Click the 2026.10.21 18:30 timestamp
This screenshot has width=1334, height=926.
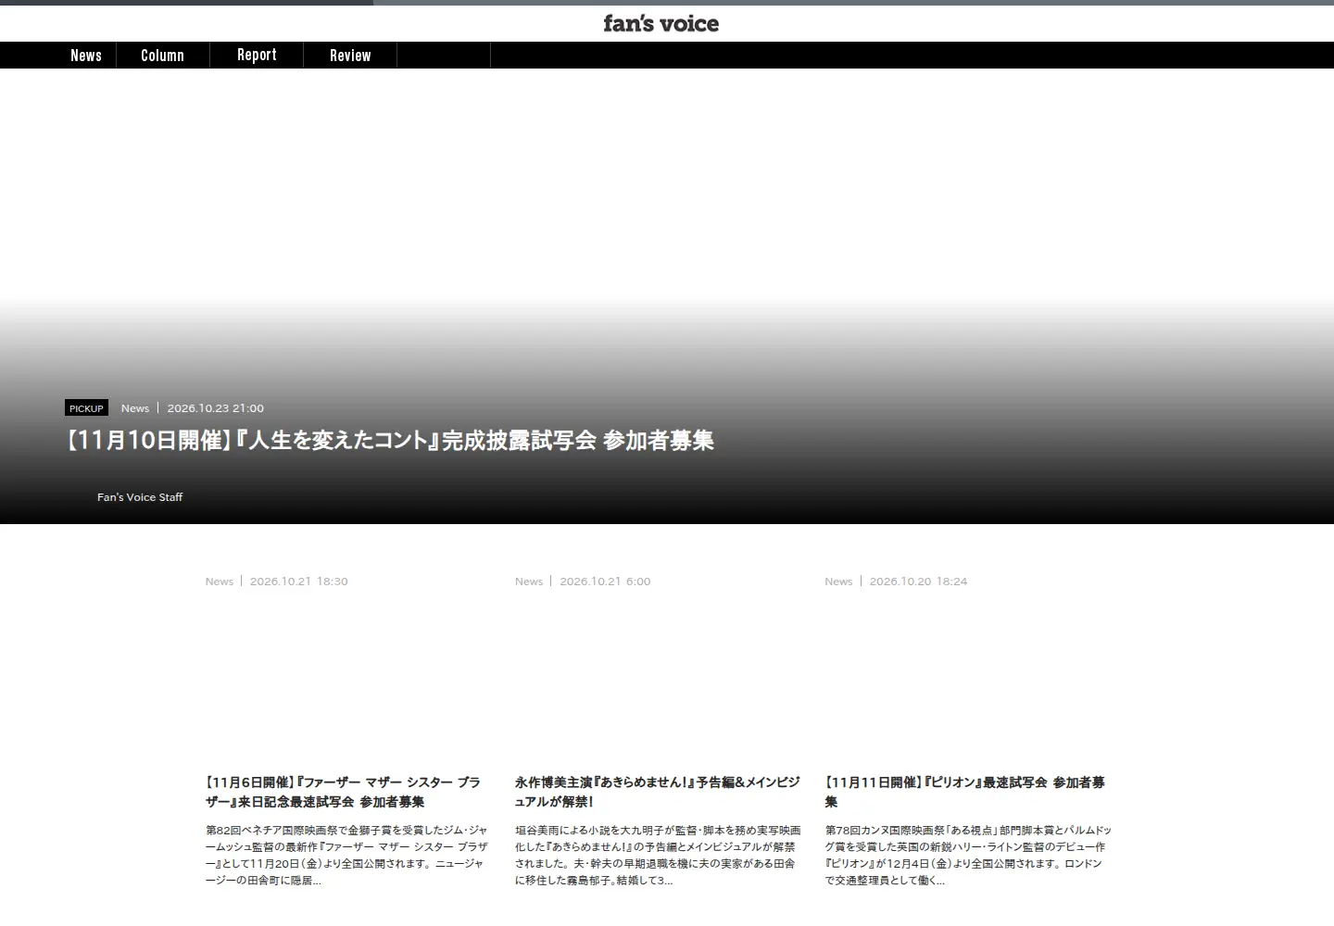click(x=299, y=582)
